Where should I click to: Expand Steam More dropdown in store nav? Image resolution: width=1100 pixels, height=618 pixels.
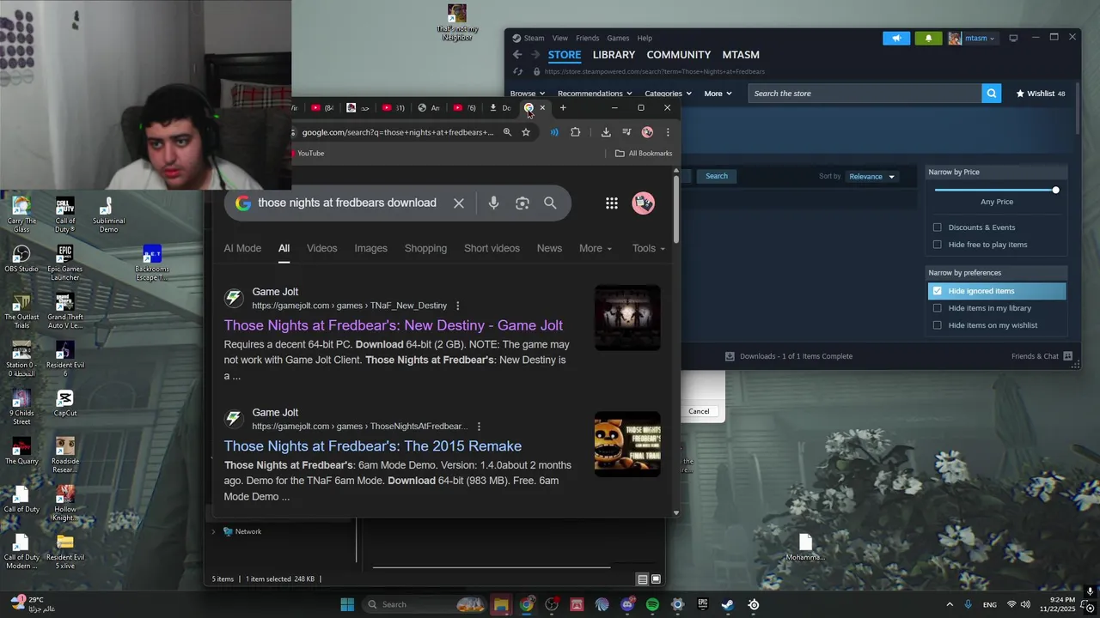pyautogui.click(x=718, y=94)
